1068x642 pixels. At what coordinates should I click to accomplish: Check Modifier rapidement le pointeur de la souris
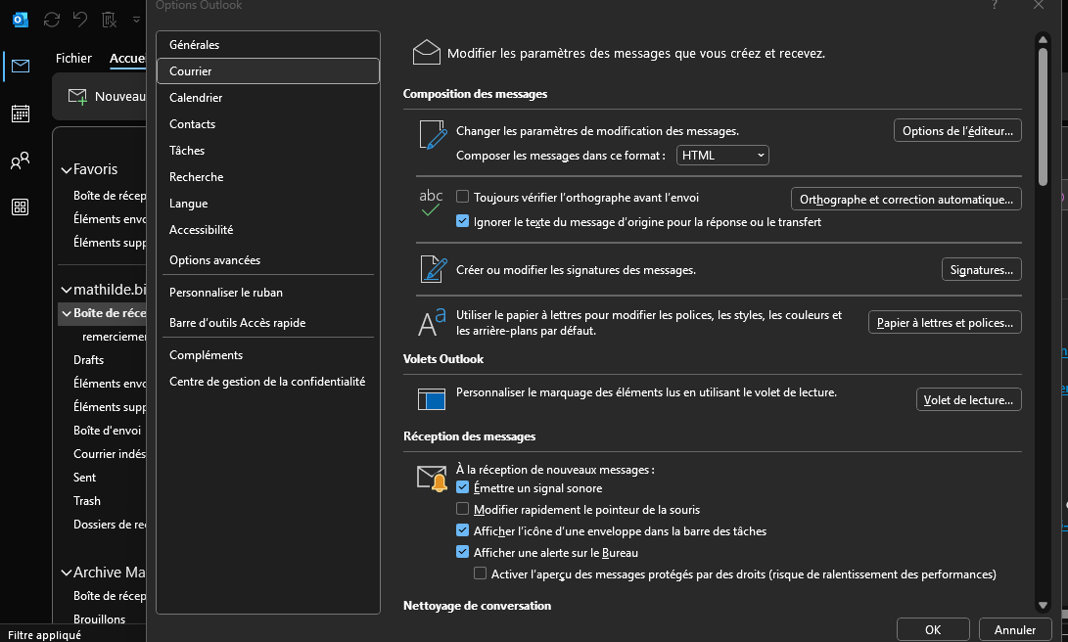[x=462, y=509]
